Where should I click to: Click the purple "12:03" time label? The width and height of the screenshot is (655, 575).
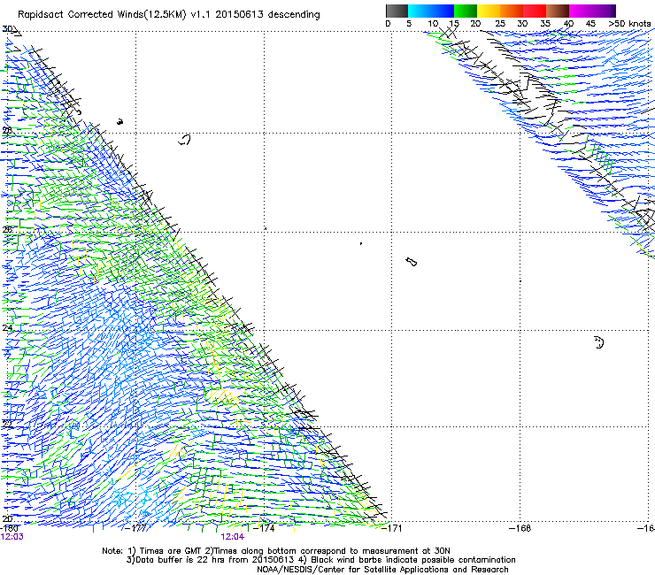pyautogui.click(x=12, y=537)
